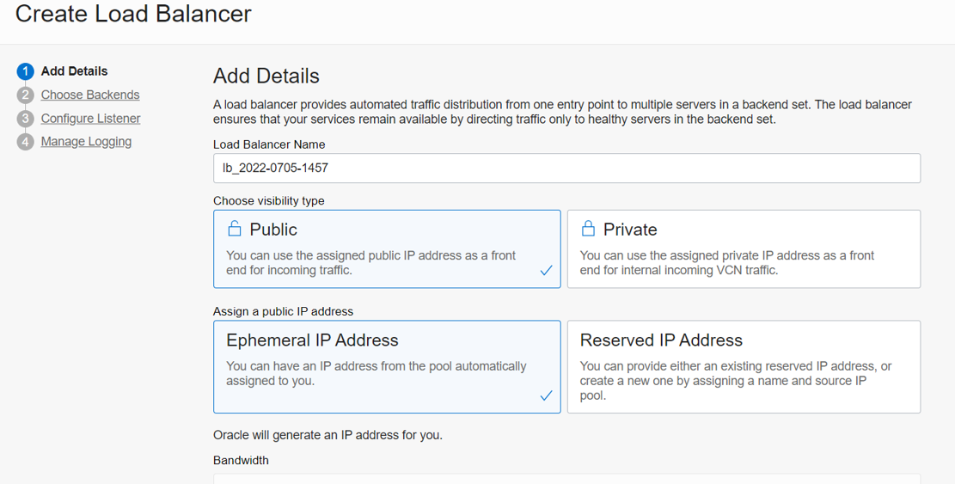Click the closed padlock icon beside Private

pyautogui.click(x=588, y=229)
